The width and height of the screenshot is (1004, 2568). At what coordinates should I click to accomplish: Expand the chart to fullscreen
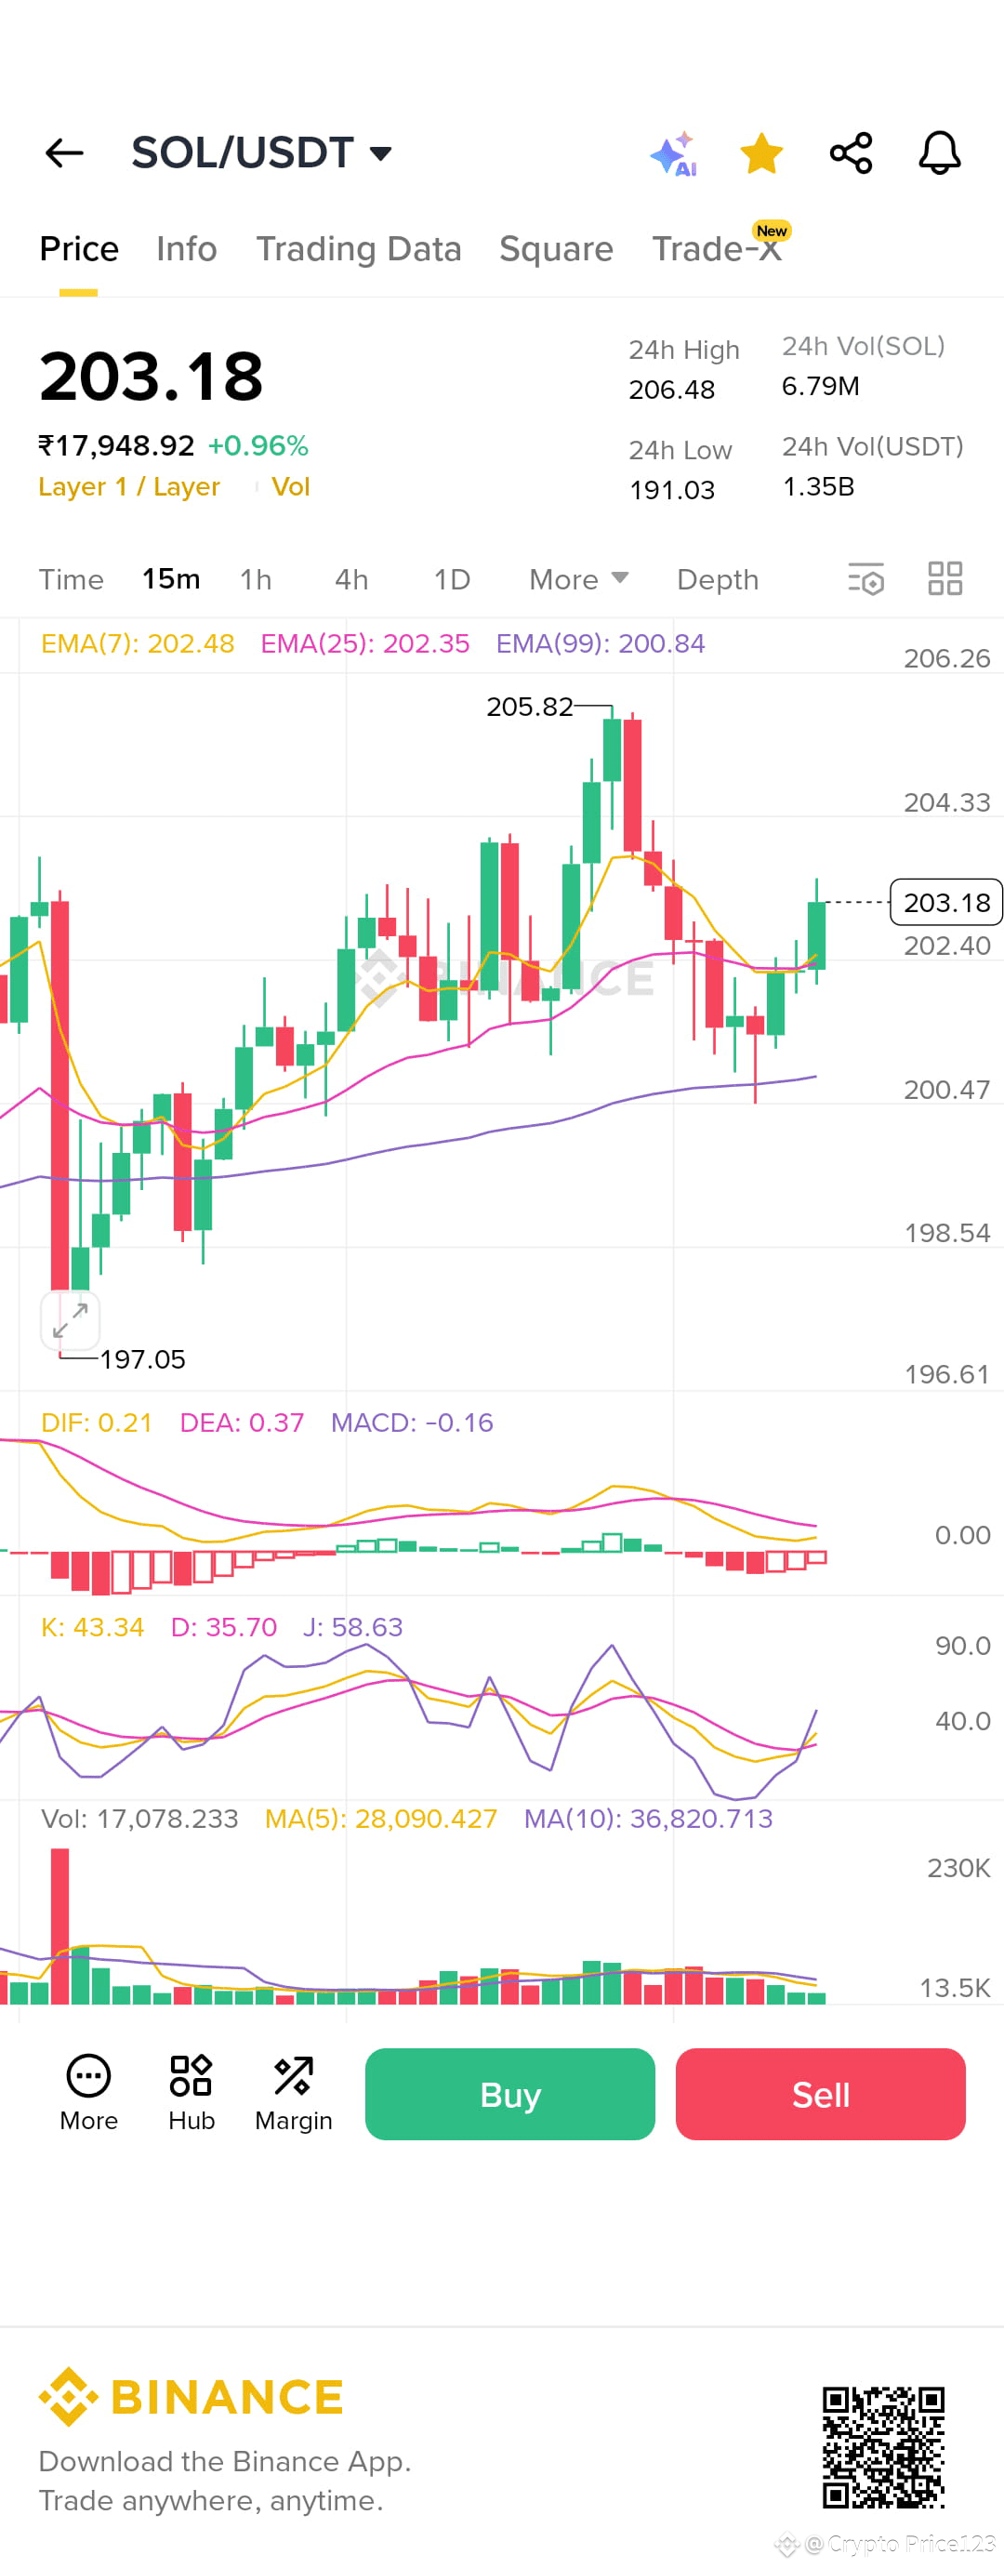70,1321
